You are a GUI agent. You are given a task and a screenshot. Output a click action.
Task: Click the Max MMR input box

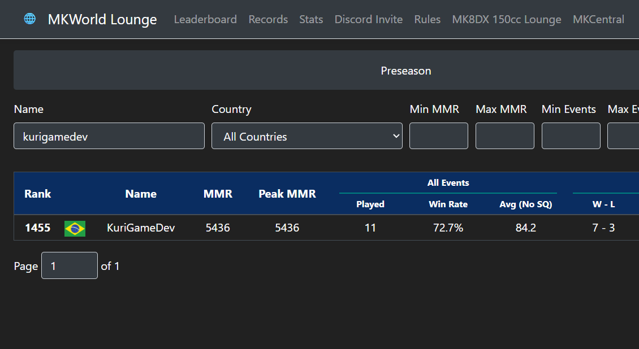(504, 136)
